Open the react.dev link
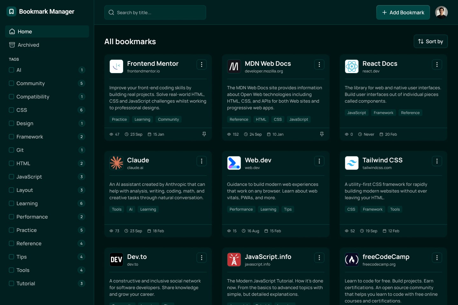Screen dimensions: 458x305 [x=371, y=71]
